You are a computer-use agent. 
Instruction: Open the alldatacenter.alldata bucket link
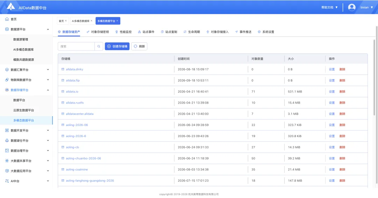pyautogui.click(x=79, y=114)
